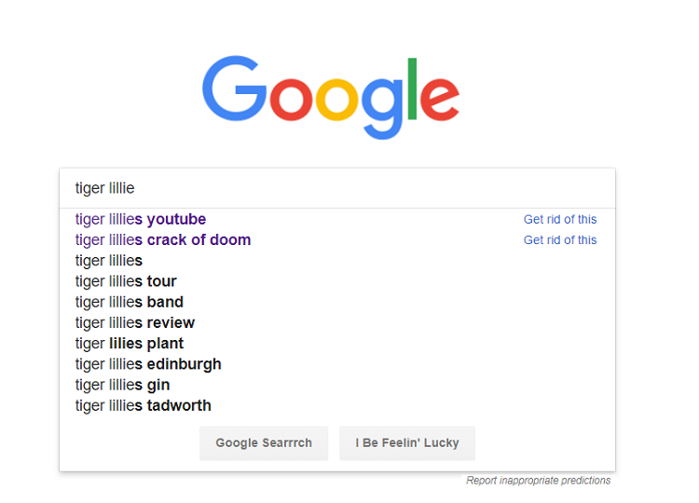Get rid of the "crack of doom" suggestion

(560, 240)
